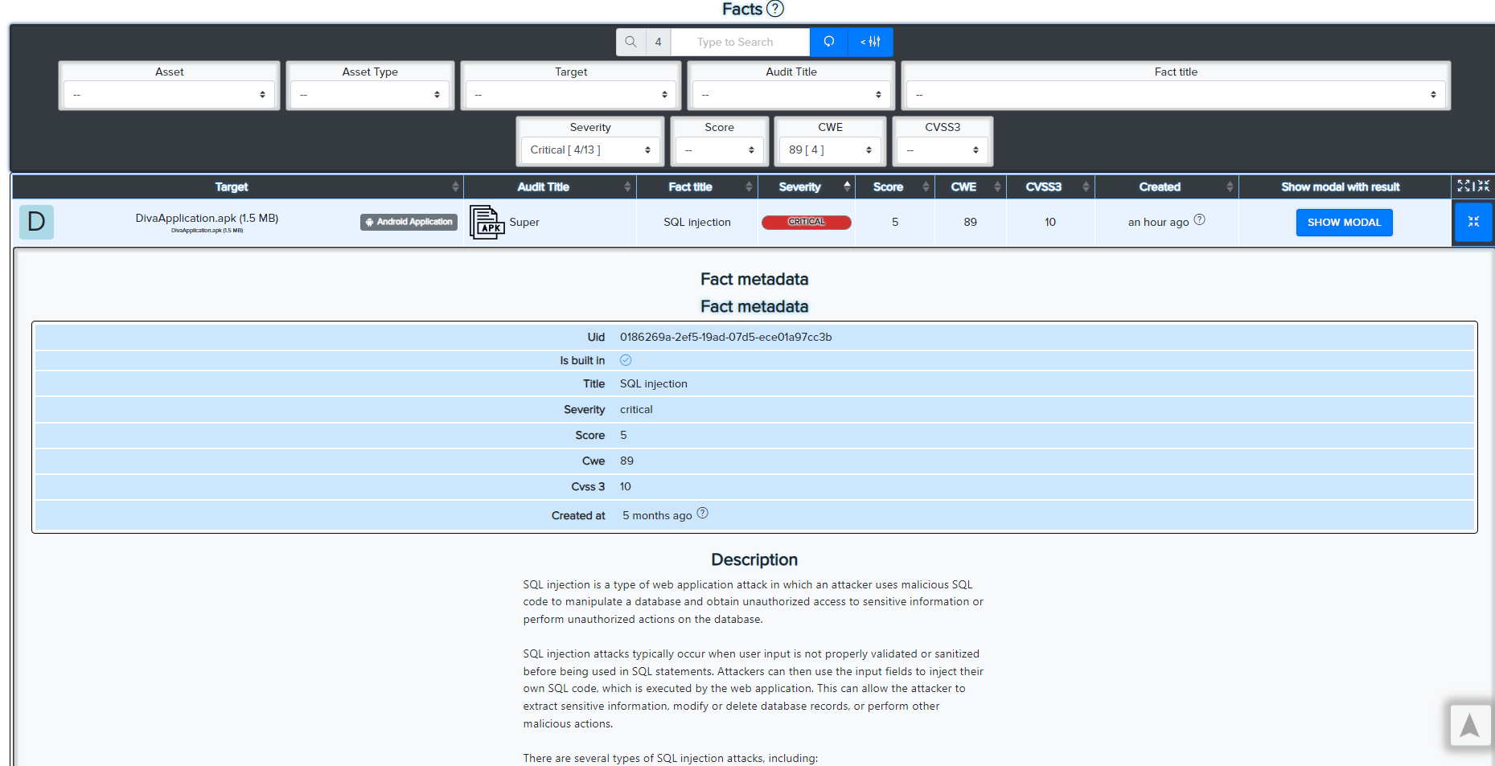1495x766 pixels.
Task: Sort table by CVSS3 column
Action: tap(1049, 186)
